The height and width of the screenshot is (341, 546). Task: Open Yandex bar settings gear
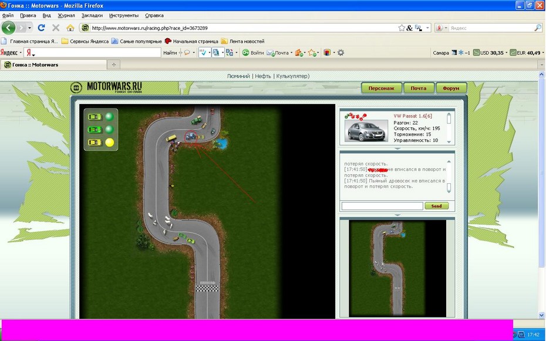click(341, 53)
